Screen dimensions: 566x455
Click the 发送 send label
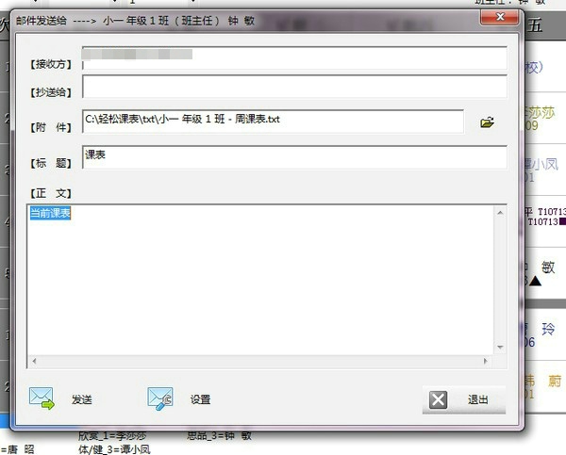81,399
